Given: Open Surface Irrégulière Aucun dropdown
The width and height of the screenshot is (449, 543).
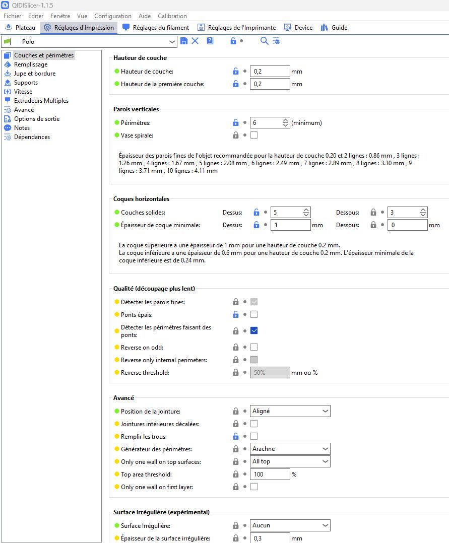Looking at the screenshot, I should tap(290, 525).
